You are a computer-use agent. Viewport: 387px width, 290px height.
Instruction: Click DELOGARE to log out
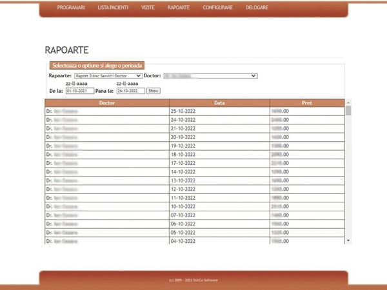pyautogui.click(x=257, y=8)
